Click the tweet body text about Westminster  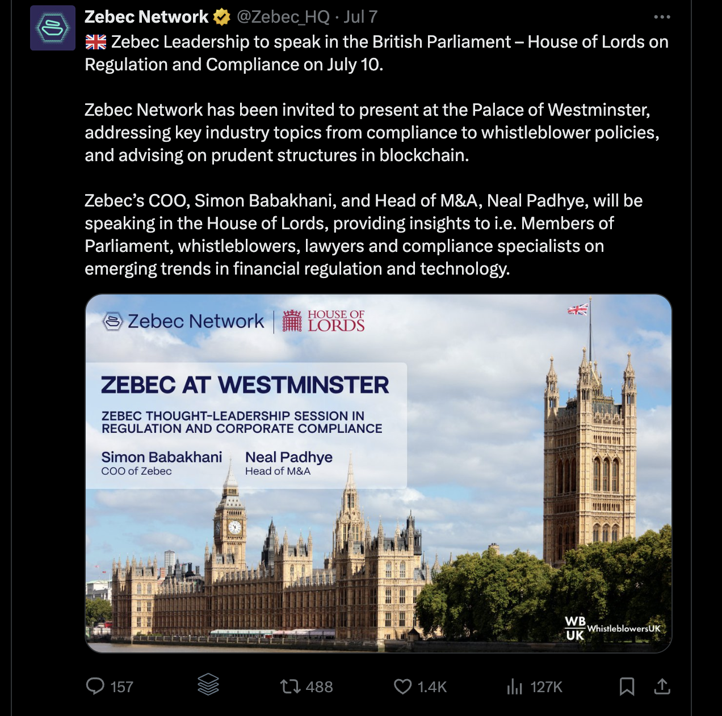[x=372, y=132]
